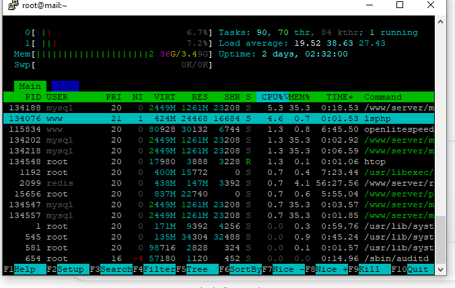Sort by NI column header
The width and height of the screenshot is (455, 288).
coord(137,97)
